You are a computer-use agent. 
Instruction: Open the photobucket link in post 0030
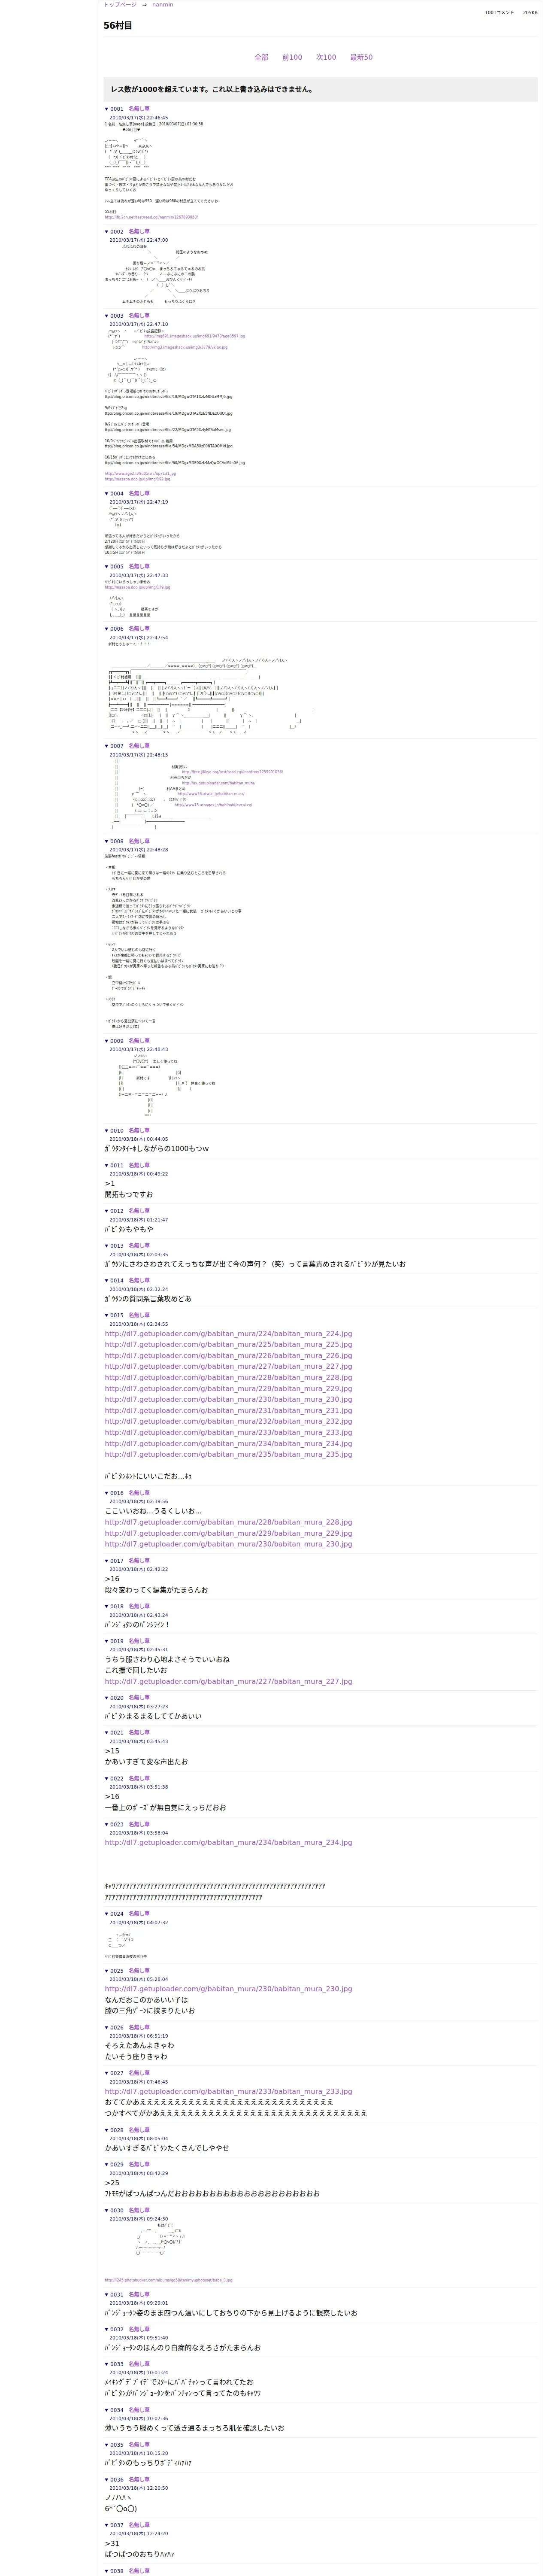coord(168,2280)
